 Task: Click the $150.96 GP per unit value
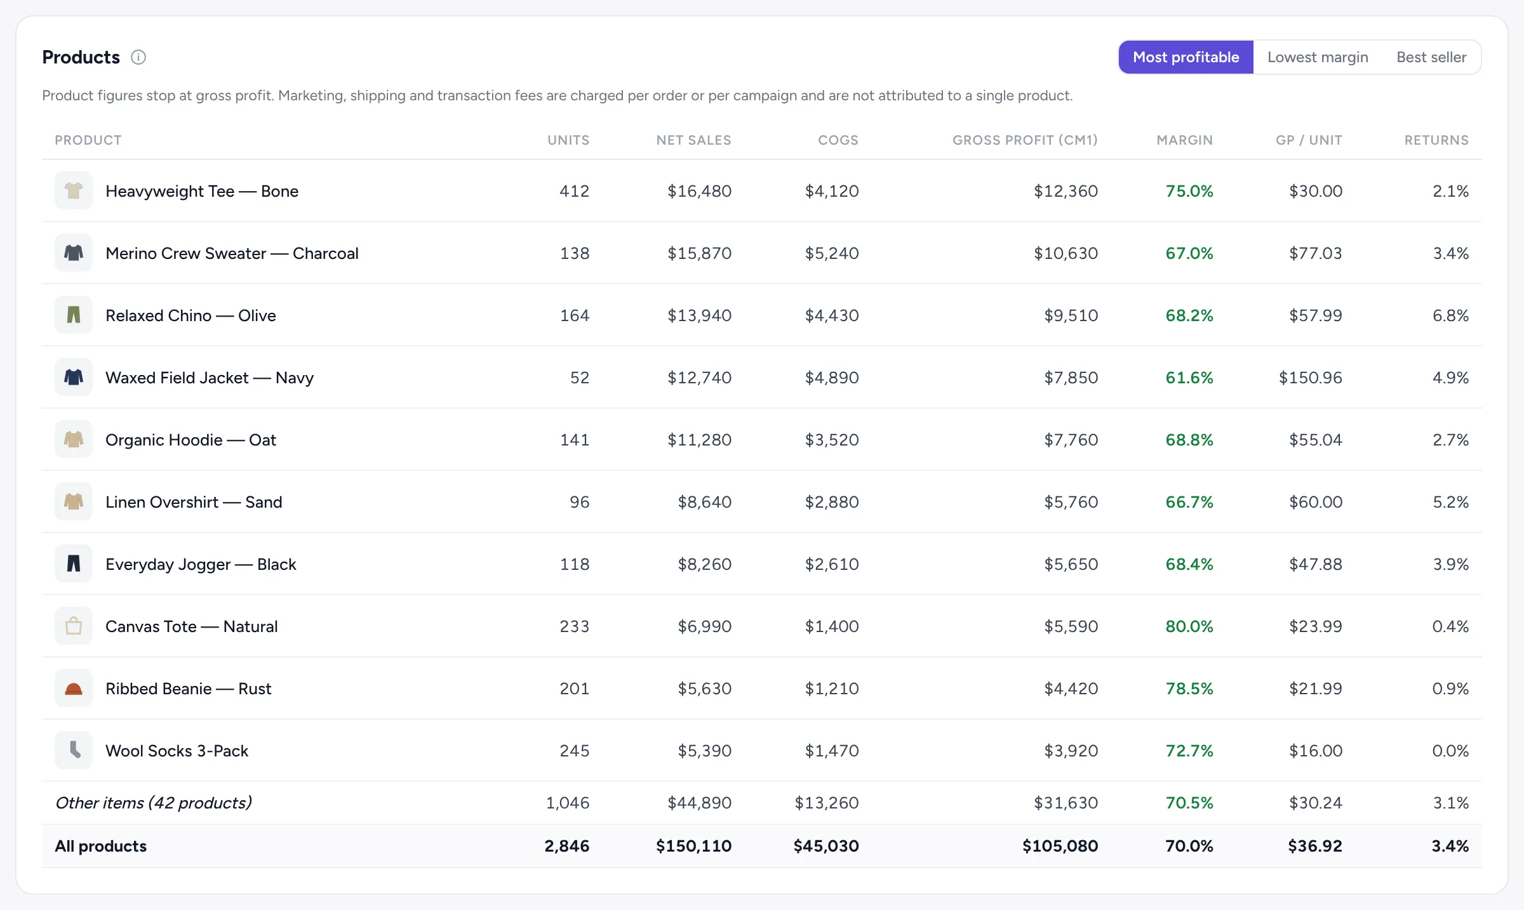1310,377
